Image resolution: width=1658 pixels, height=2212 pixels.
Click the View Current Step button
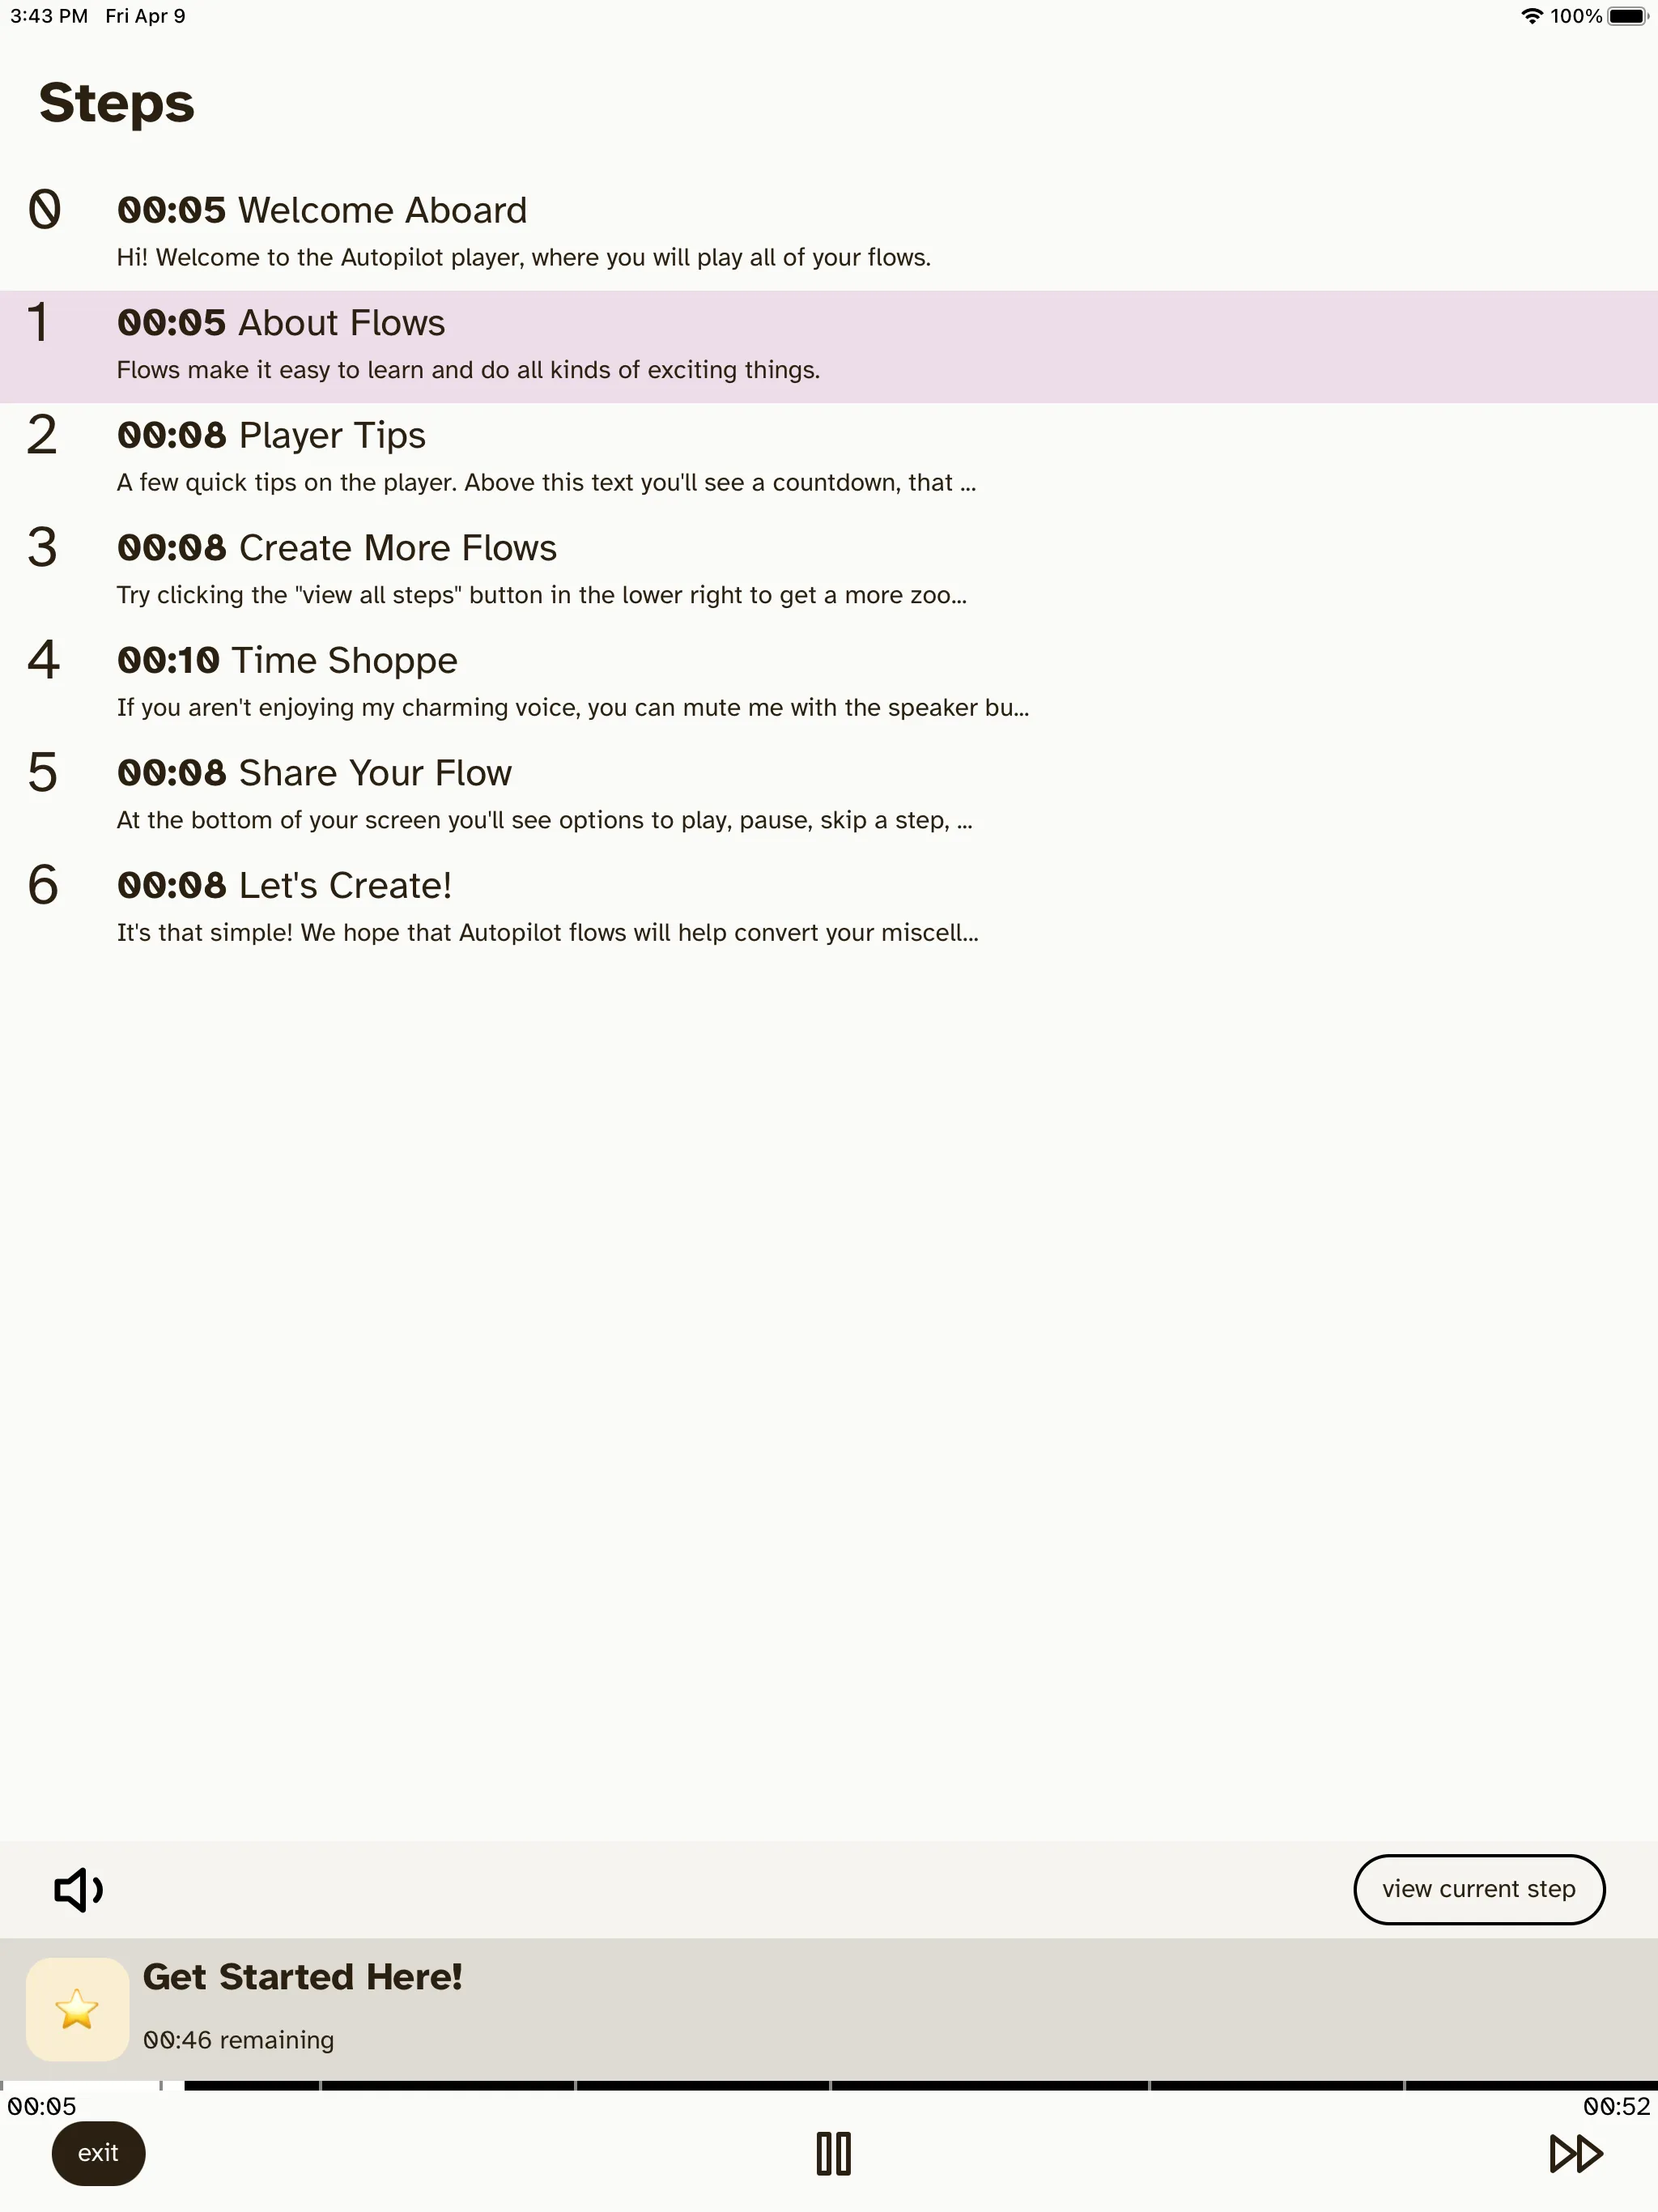click(1478, 1888)
